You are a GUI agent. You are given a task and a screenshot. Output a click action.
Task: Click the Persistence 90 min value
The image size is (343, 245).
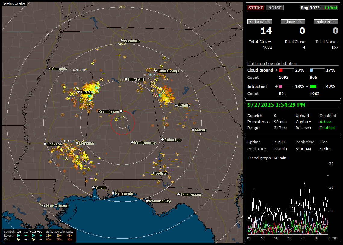pos(280,122)
